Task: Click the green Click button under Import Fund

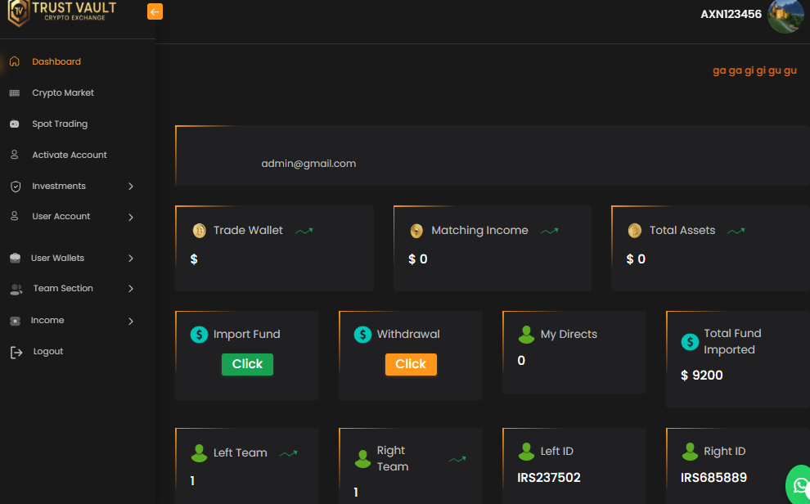Action: point(247,364)
